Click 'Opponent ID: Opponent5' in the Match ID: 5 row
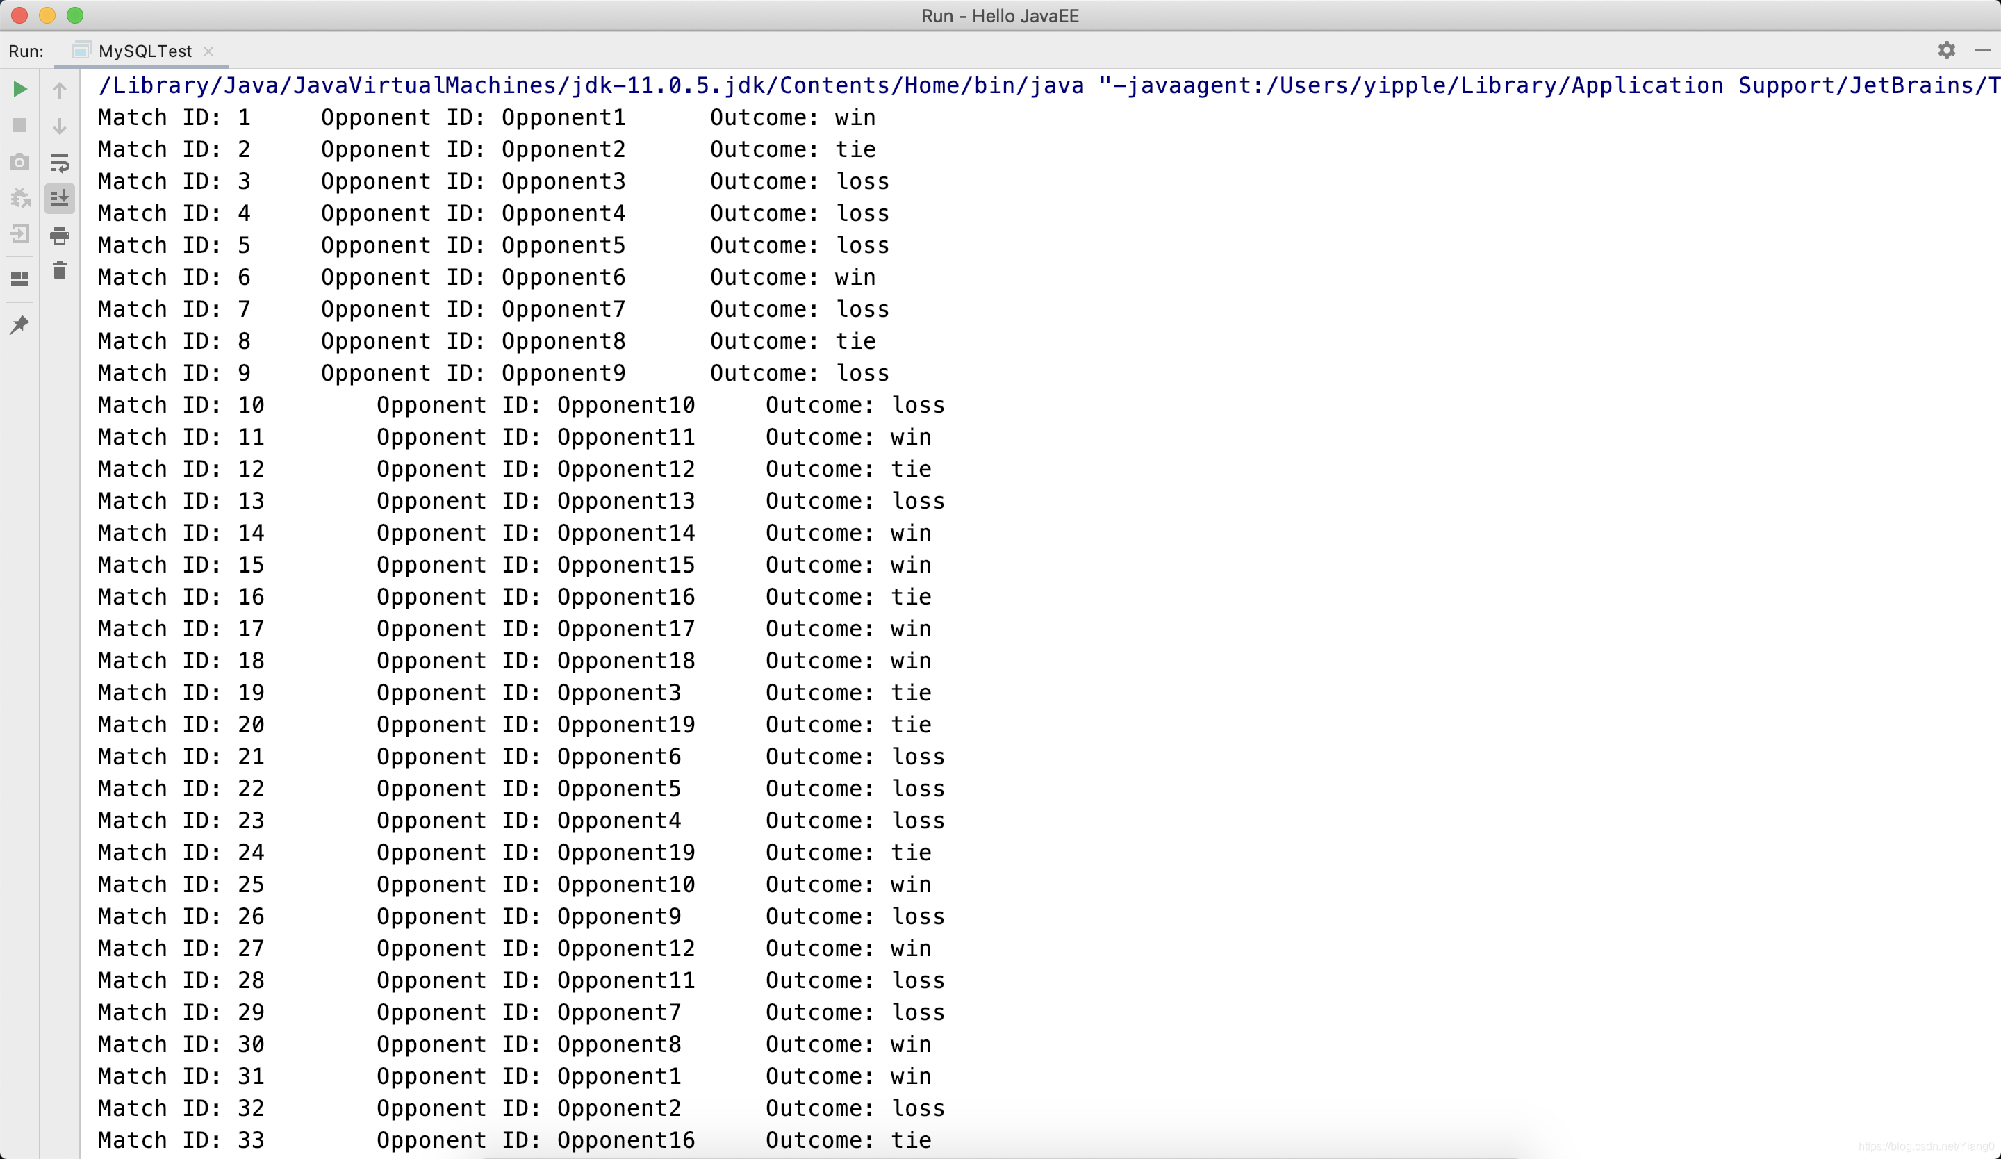 point(473,245)
